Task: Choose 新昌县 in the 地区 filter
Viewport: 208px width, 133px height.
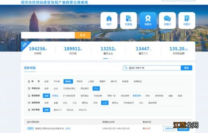Action: (125, 82)
